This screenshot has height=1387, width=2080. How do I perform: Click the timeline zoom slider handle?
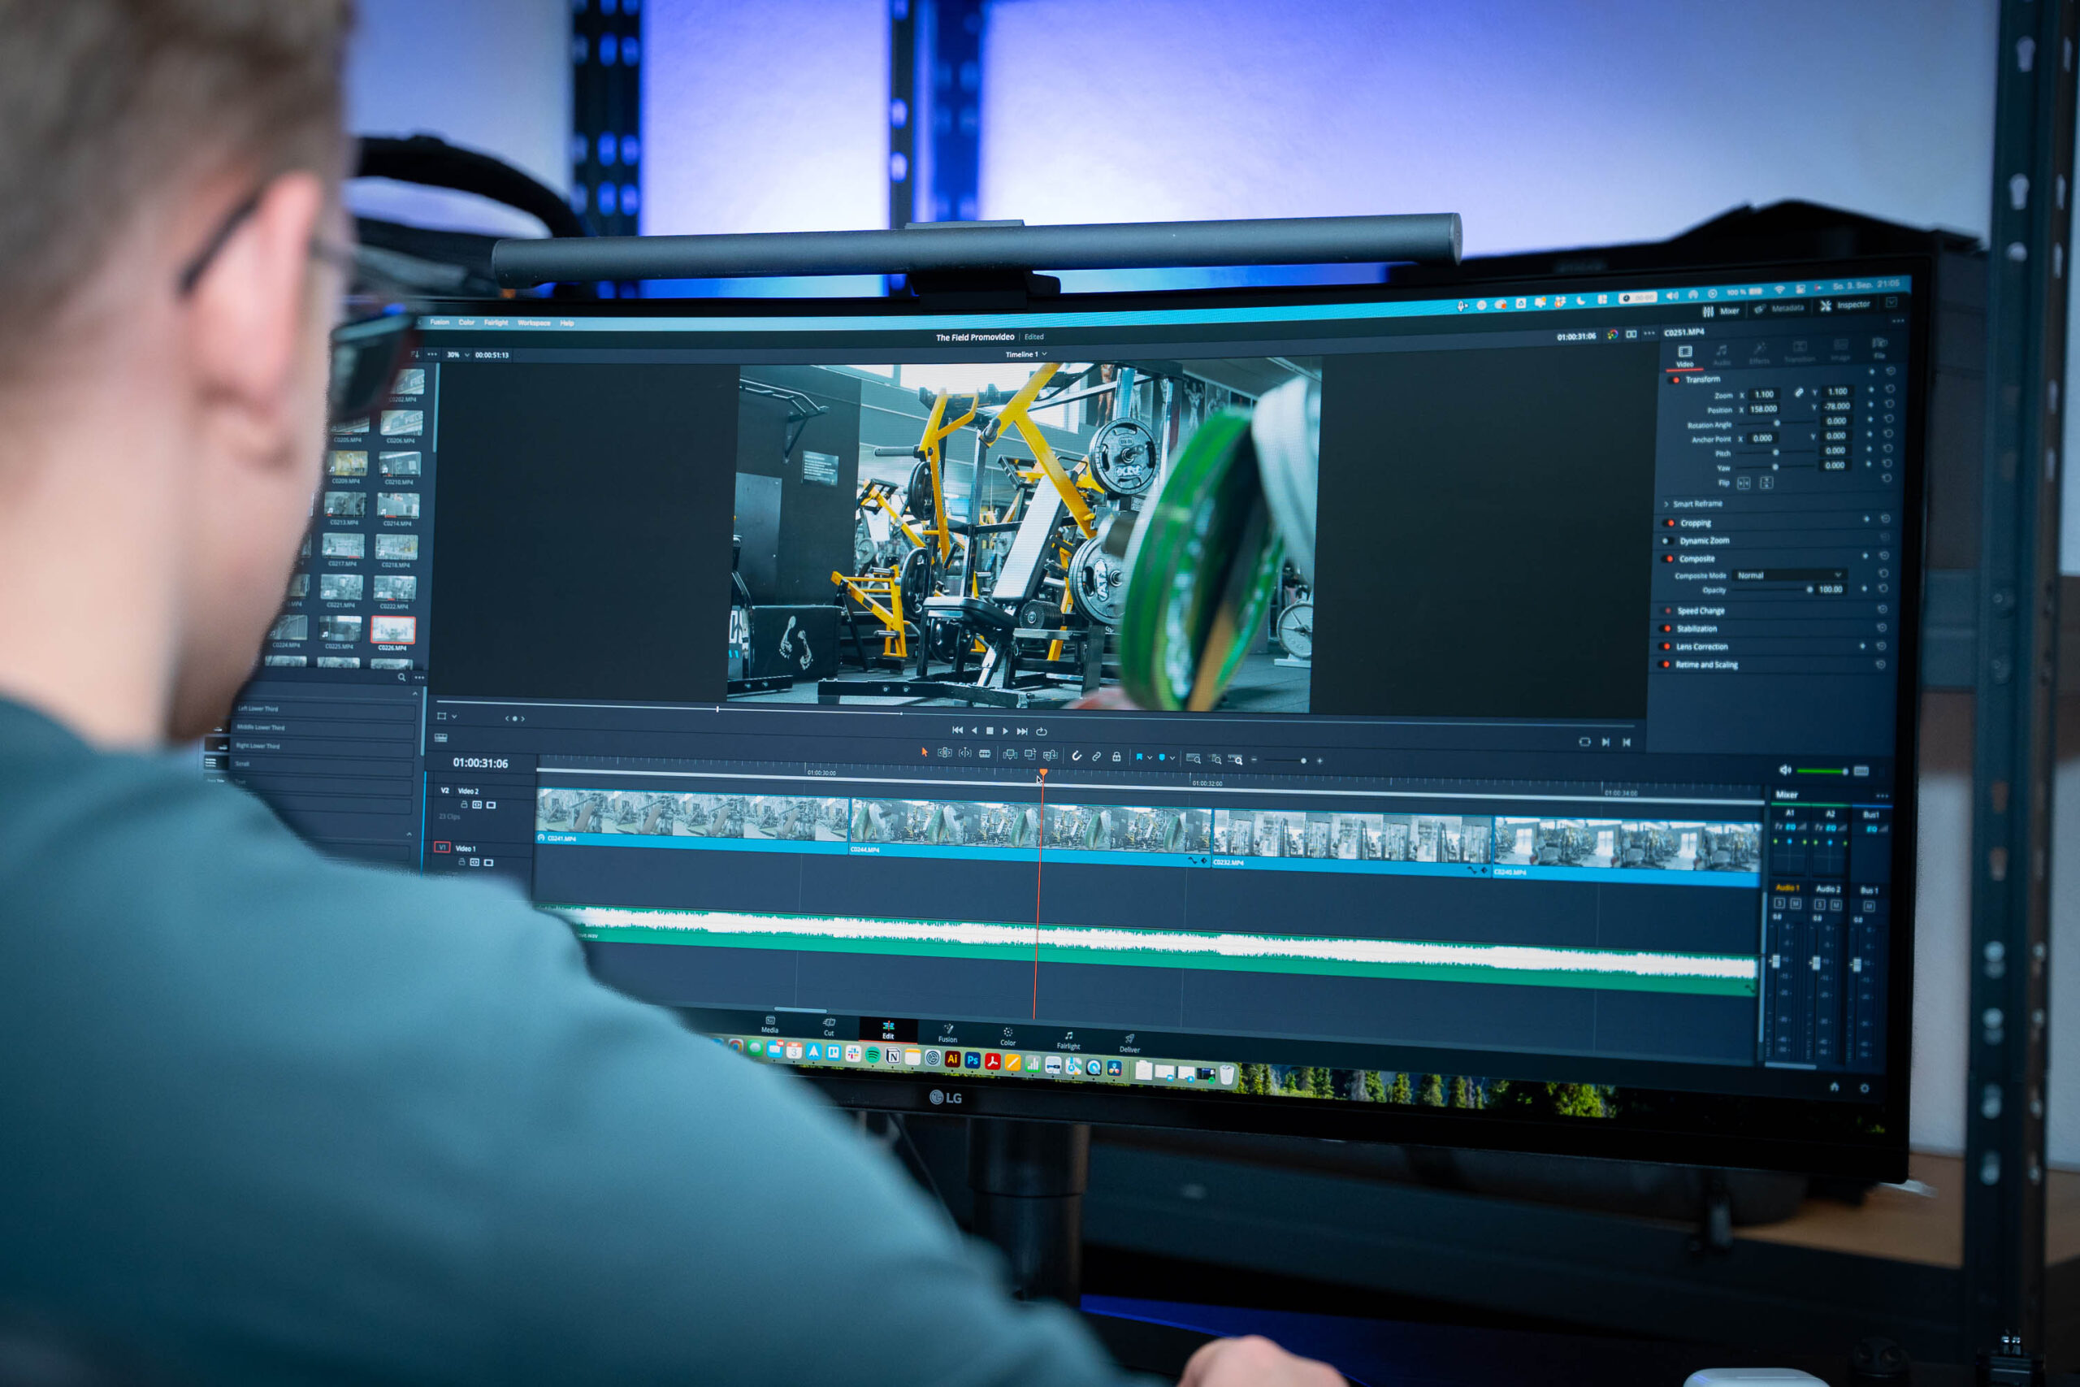click(1303, 761)
